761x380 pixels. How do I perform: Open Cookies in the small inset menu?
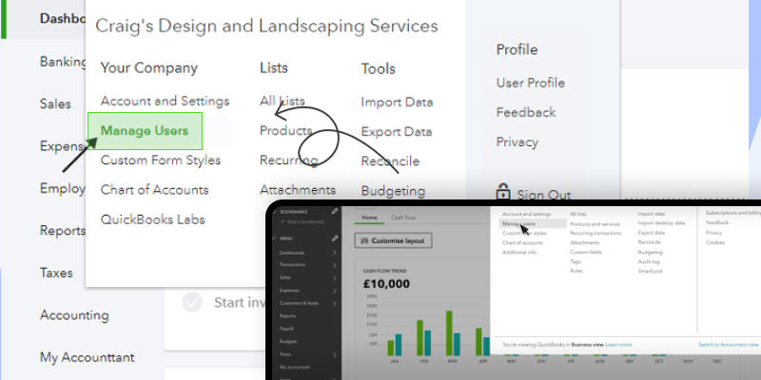click(x=715, y=242)
